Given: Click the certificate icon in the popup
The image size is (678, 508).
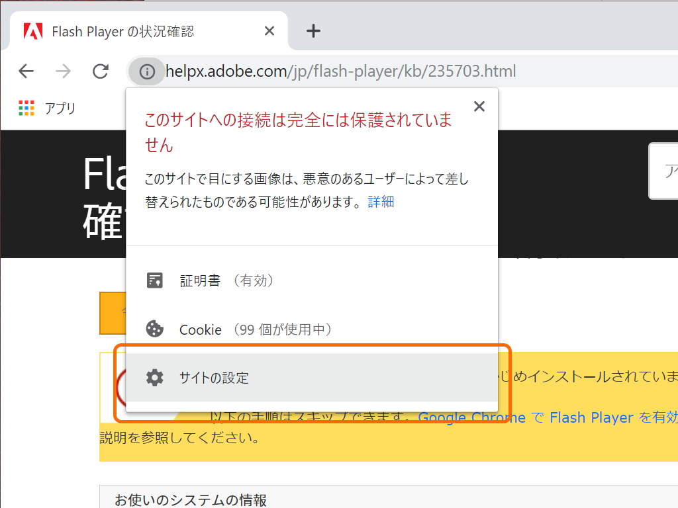Looking at the screenshot, I should pos(155,280).
